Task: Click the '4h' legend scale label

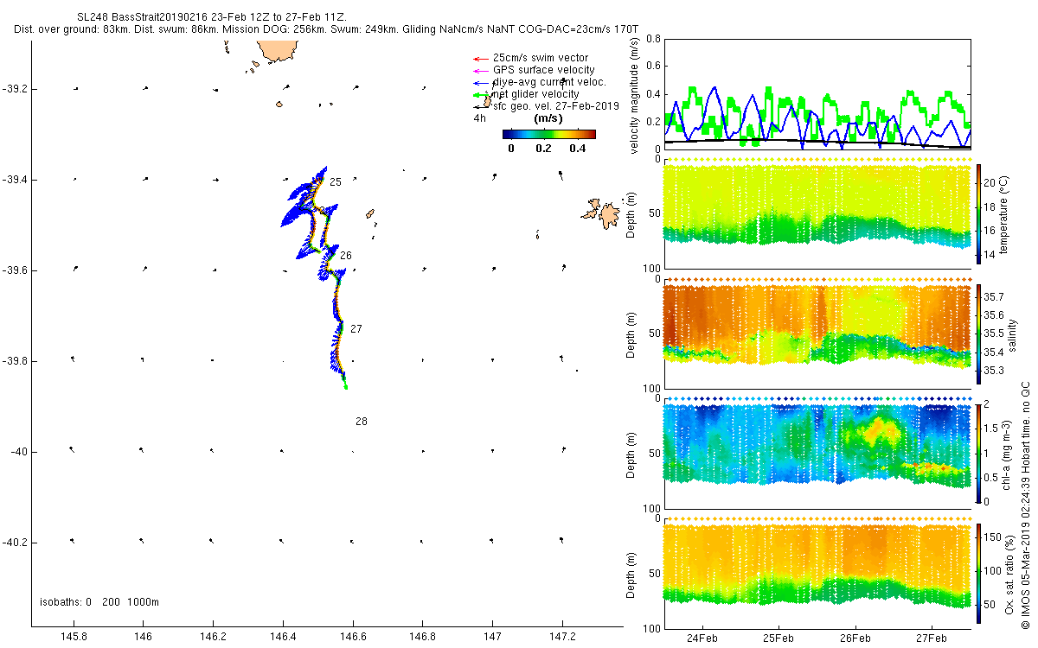Action: 479,118
